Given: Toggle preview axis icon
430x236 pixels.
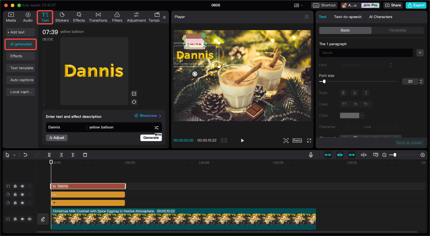Looking at the screenshot, I should (x=363, y=155).
